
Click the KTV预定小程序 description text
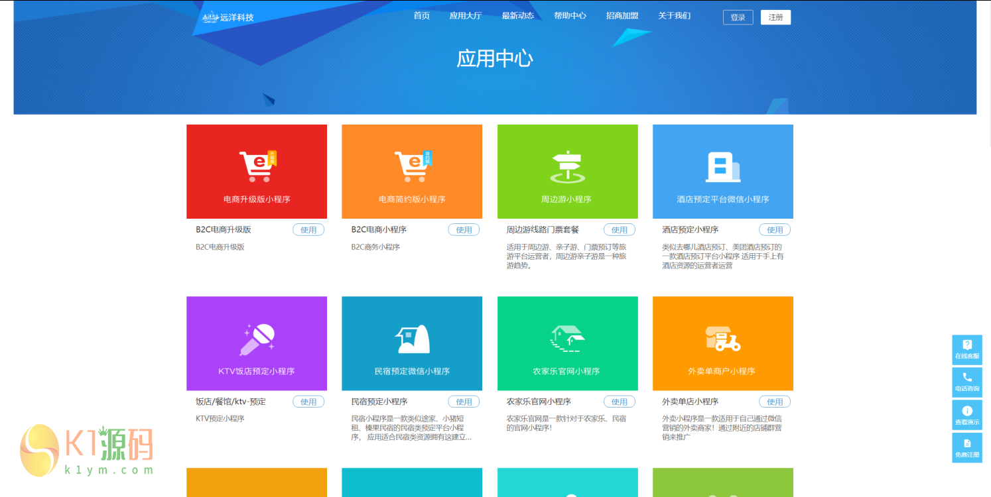click(220, 419)
